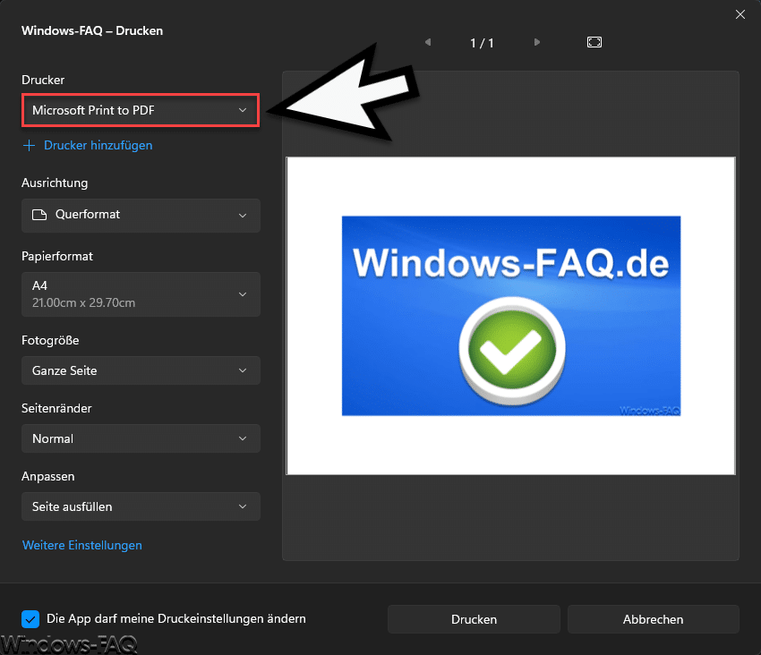
Task: Click the Drucken button
Action: coord(474,619)
